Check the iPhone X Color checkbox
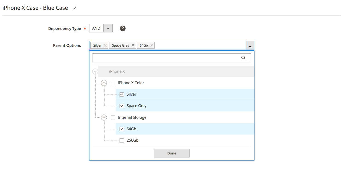Image resolution: width=343 pixels, height=170 pixels. [113, 83]
